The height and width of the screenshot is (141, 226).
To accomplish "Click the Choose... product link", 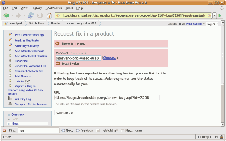I will tap(110, 58).
